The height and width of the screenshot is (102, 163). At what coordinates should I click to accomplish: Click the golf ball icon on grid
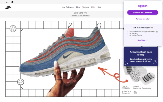tap(13, 28)
